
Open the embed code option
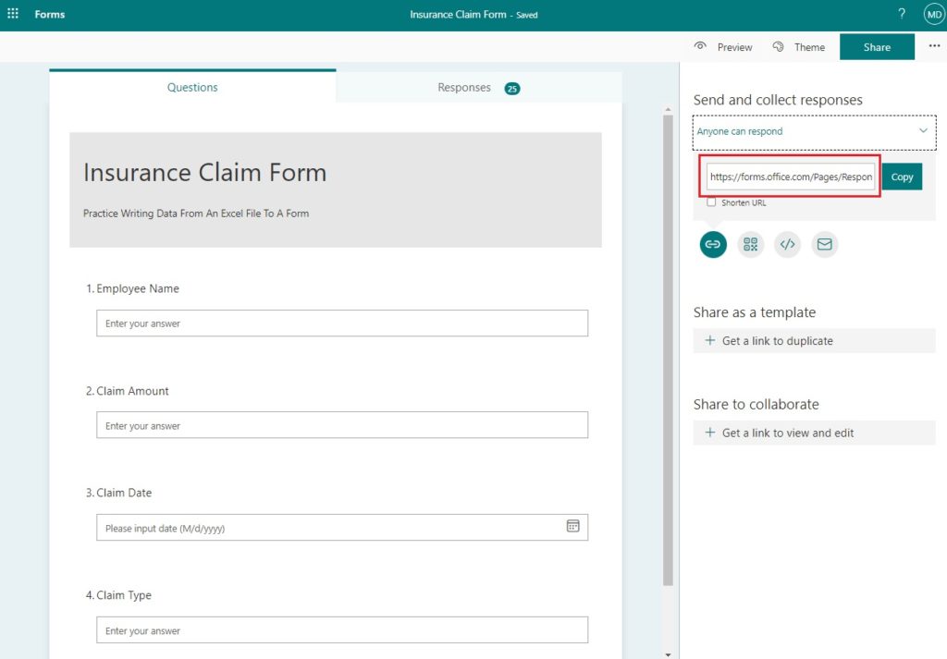click(x=787, y=244)
